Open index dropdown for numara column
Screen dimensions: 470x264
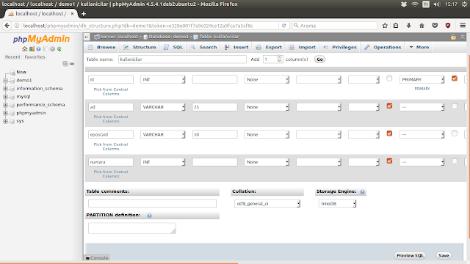[422, 162]
